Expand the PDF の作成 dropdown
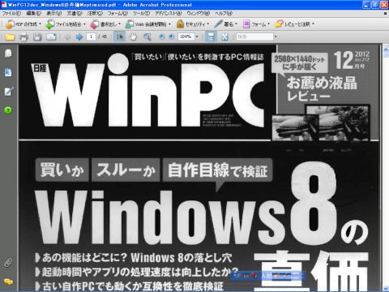The image size is (389, 292). click(x=40, y=24)
